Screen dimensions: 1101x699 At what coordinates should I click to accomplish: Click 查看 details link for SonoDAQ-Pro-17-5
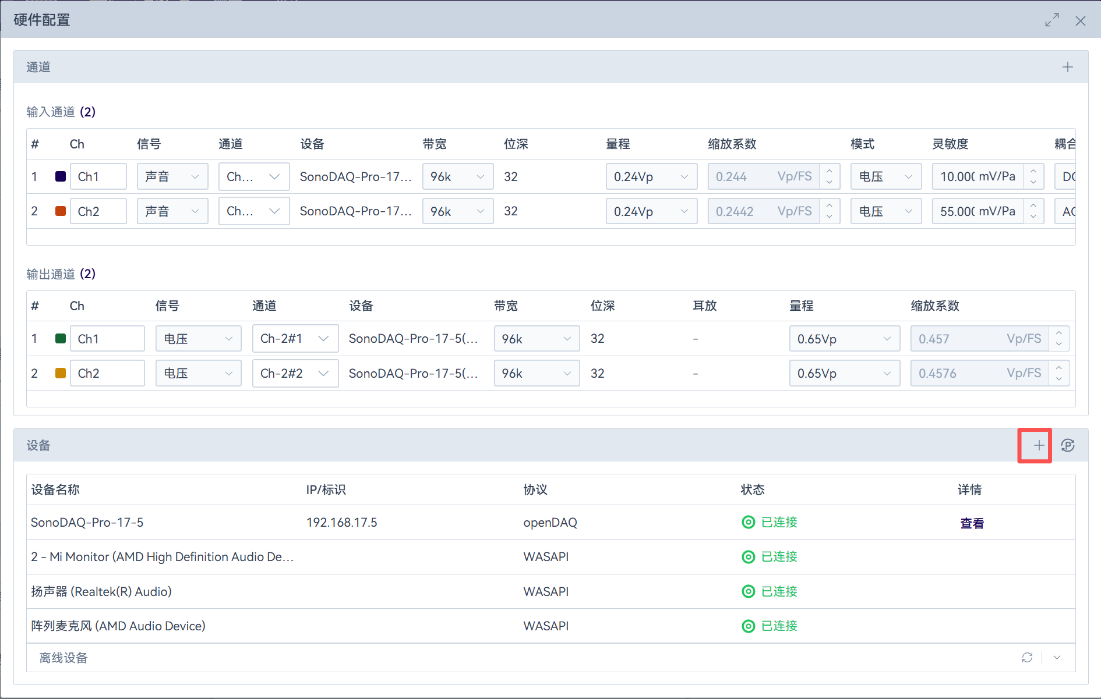pyautogui.click(x=972, y=523)
